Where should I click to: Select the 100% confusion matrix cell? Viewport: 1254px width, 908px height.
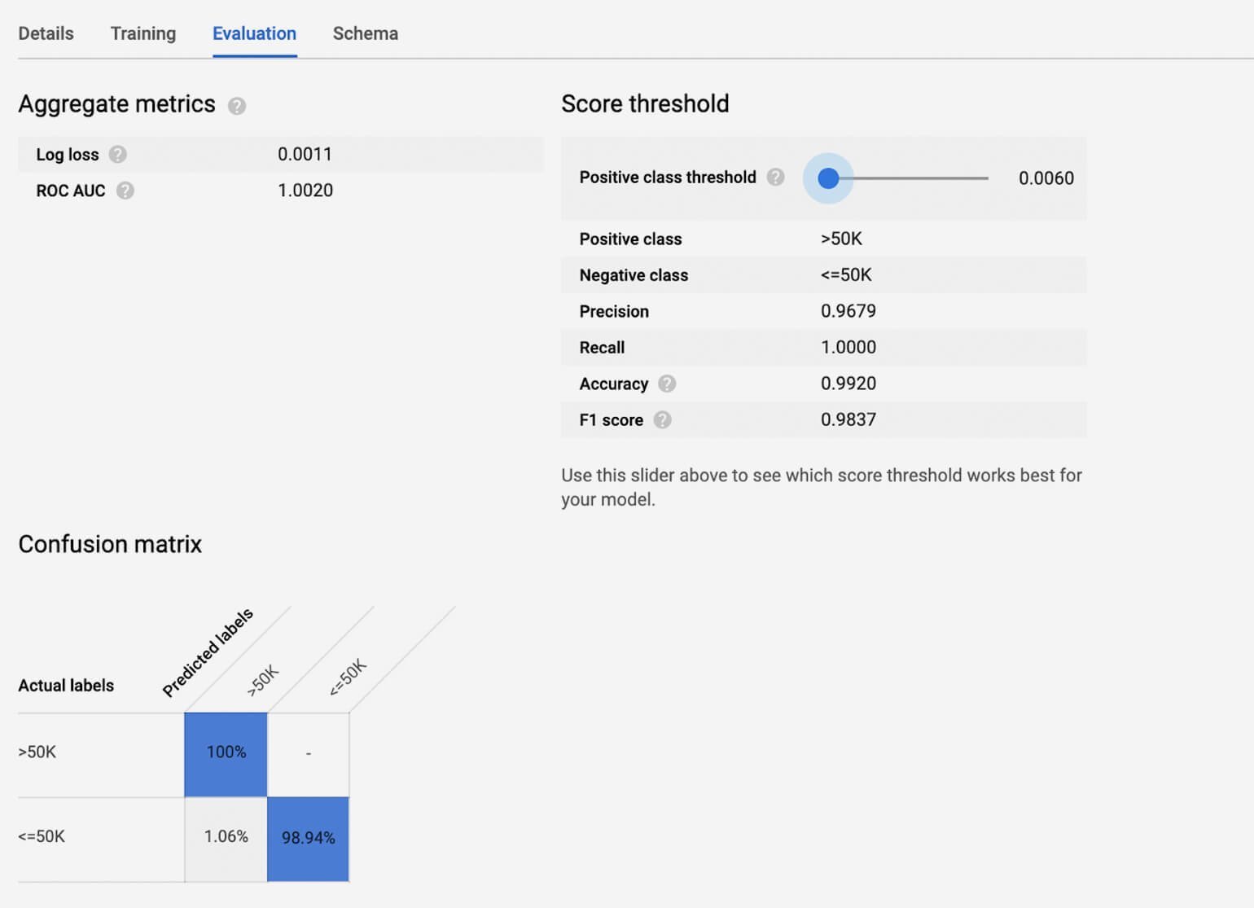click(x=226, y=753)
